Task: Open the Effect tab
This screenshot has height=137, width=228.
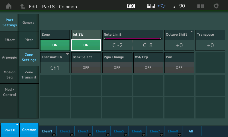Action: coord(10,40)
